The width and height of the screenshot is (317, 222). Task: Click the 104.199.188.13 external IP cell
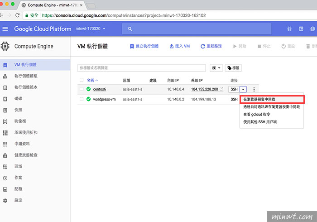click(204, 99)
